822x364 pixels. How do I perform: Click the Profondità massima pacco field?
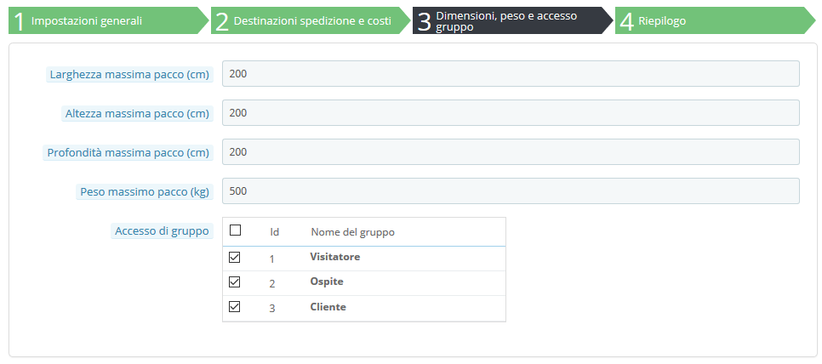(511, 152)
